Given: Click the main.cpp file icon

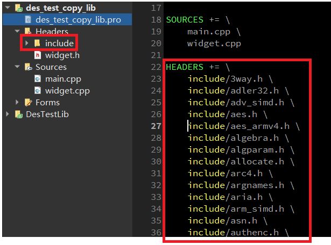Looking at the screenshot, I should (37, 79).
